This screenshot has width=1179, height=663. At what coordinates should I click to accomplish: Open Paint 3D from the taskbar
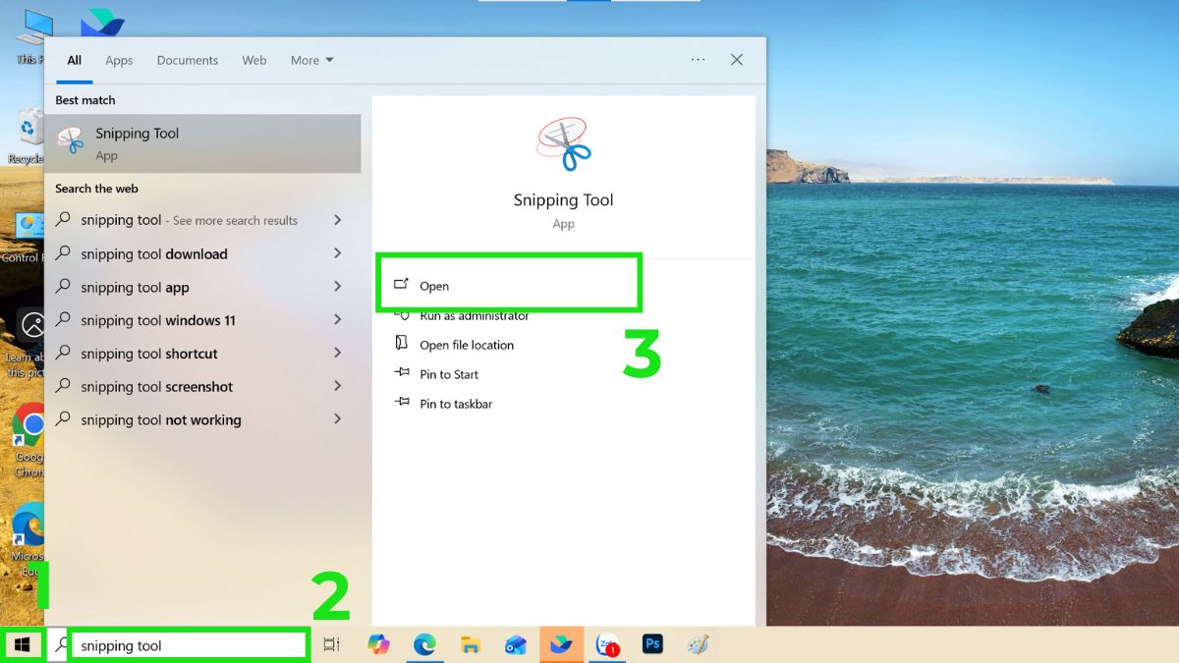[699, 644]
